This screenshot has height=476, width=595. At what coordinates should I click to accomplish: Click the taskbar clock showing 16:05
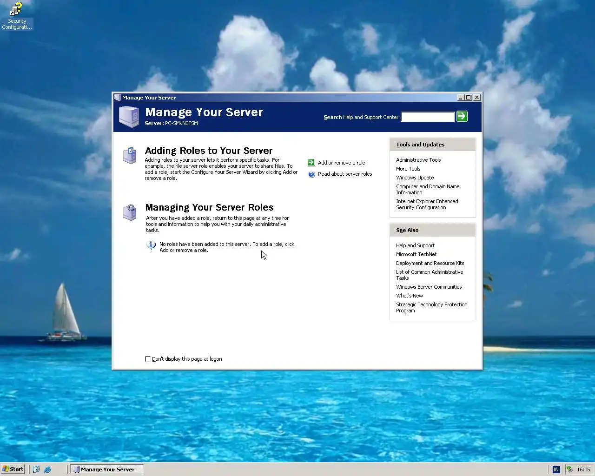pos(583,469)
